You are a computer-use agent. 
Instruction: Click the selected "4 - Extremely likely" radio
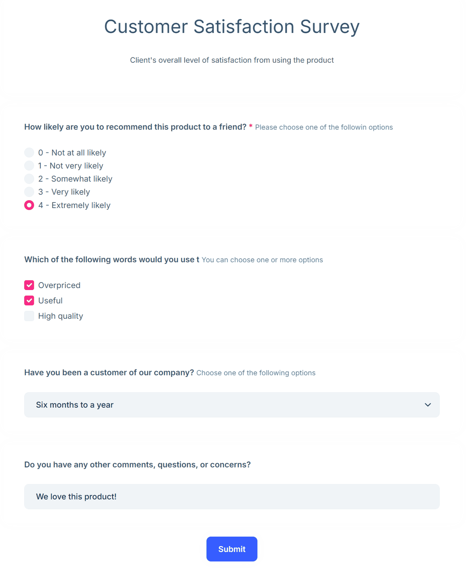click(x=29, y=205)
